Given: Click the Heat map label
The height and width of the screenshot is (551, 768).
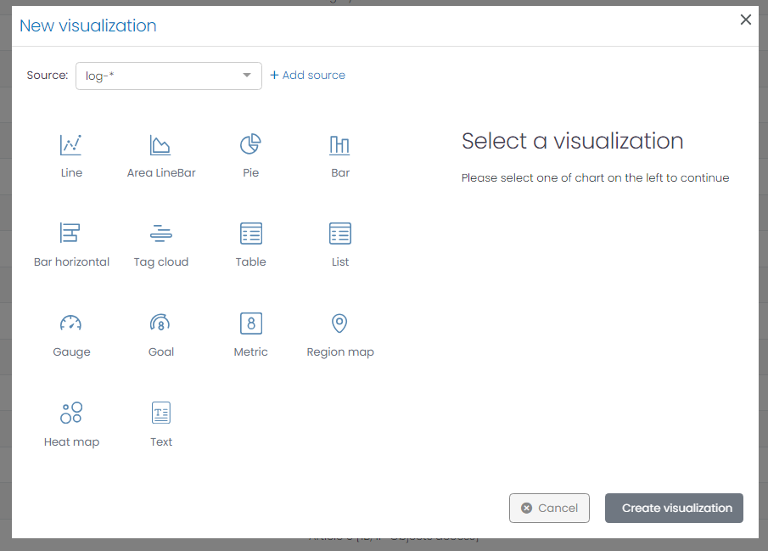Looking at the screenshot, I should (x=71, y=441).
